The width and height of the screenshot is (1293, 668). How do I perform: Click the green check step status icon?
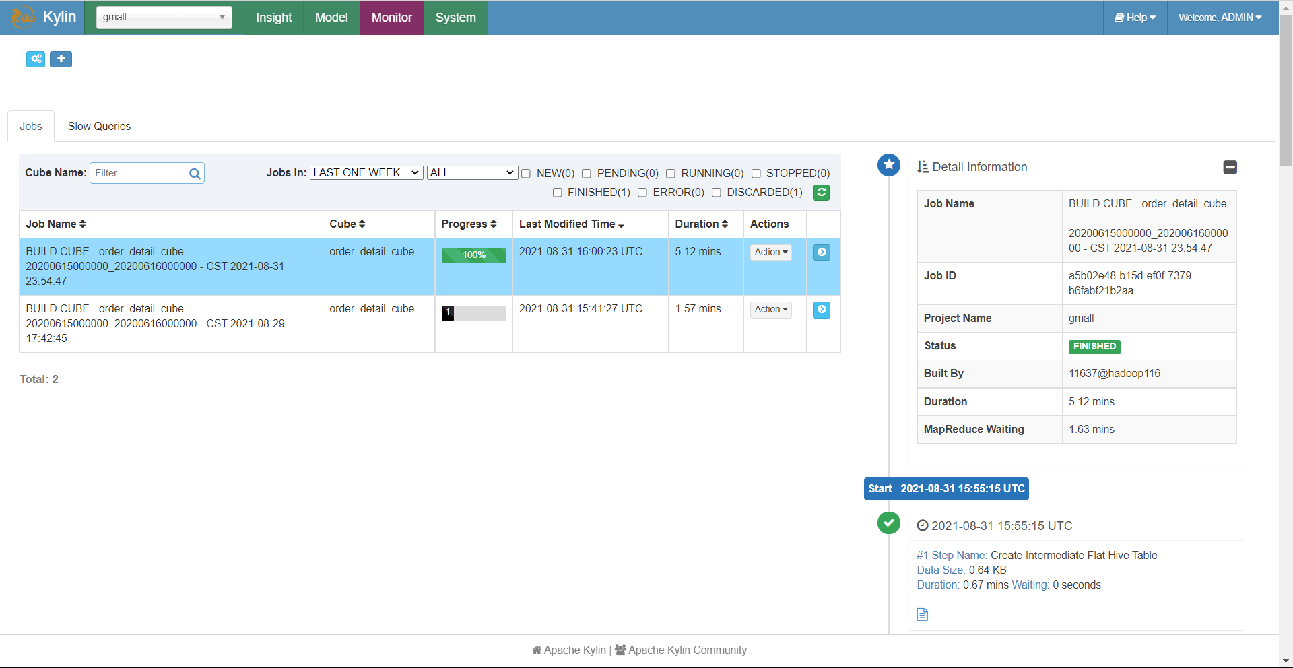click(889, 523)
